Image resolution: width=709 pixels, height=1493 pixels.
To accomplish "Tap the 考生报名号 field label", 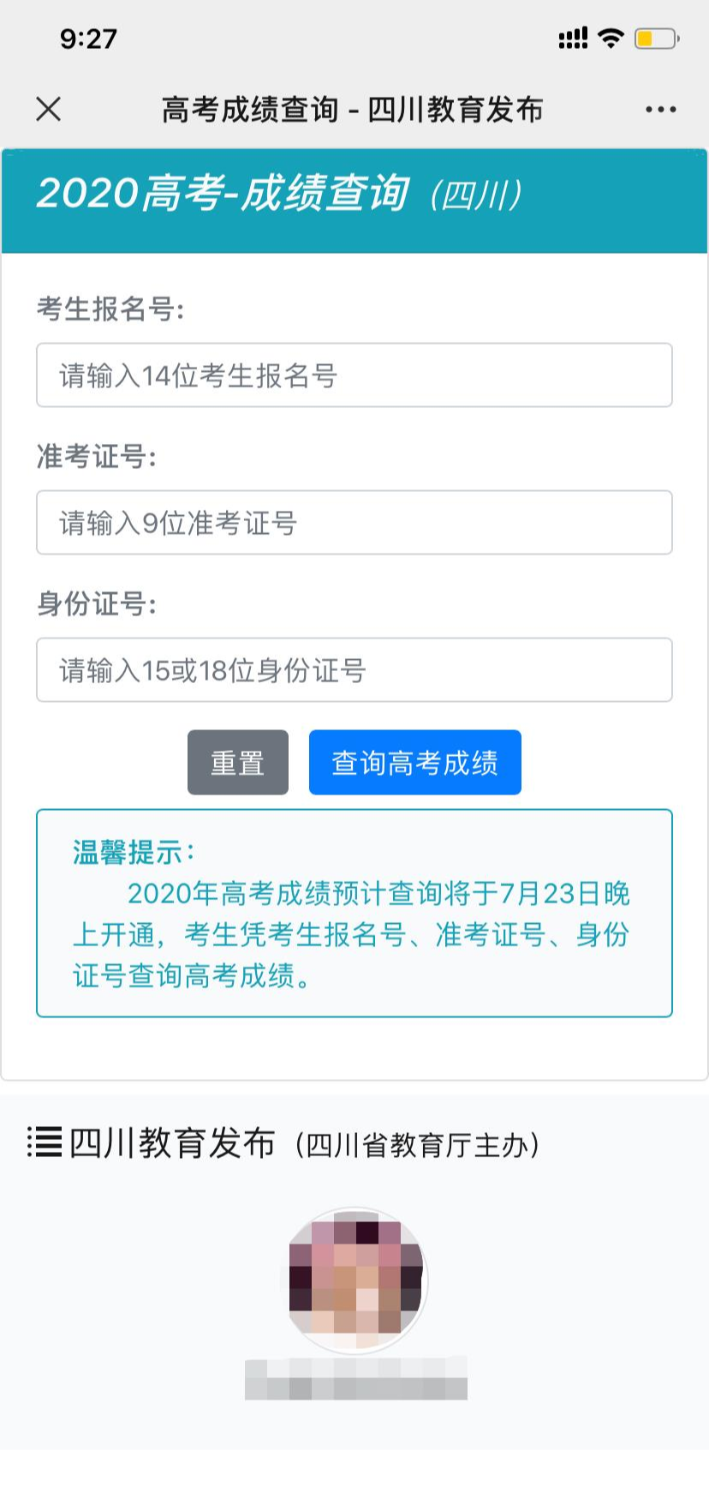I will coord(110,309).
